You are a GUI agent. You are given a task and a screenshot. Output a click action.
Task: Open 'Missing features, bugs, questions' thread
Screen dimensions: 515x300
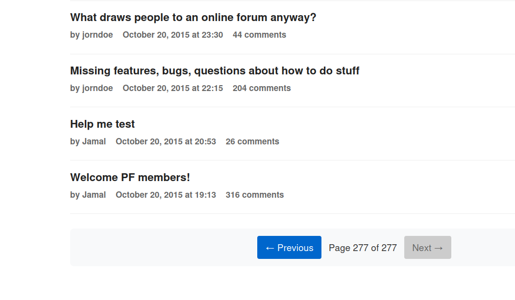[215, 71]
